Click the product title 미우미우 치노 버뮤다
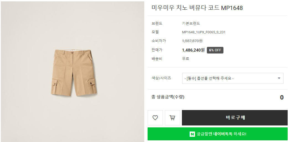This screenshot has width=291, height=142. 197,8
